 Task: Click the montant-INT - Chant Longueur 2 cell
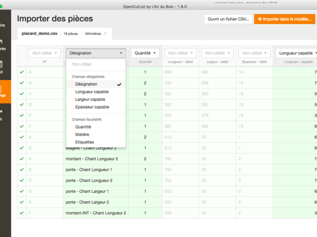pyautogui.click(x=96, y=213)
